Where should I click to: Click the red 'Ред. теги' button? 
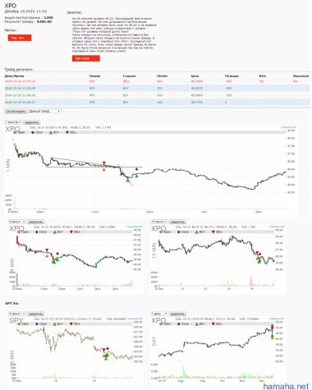pos(20,38)
